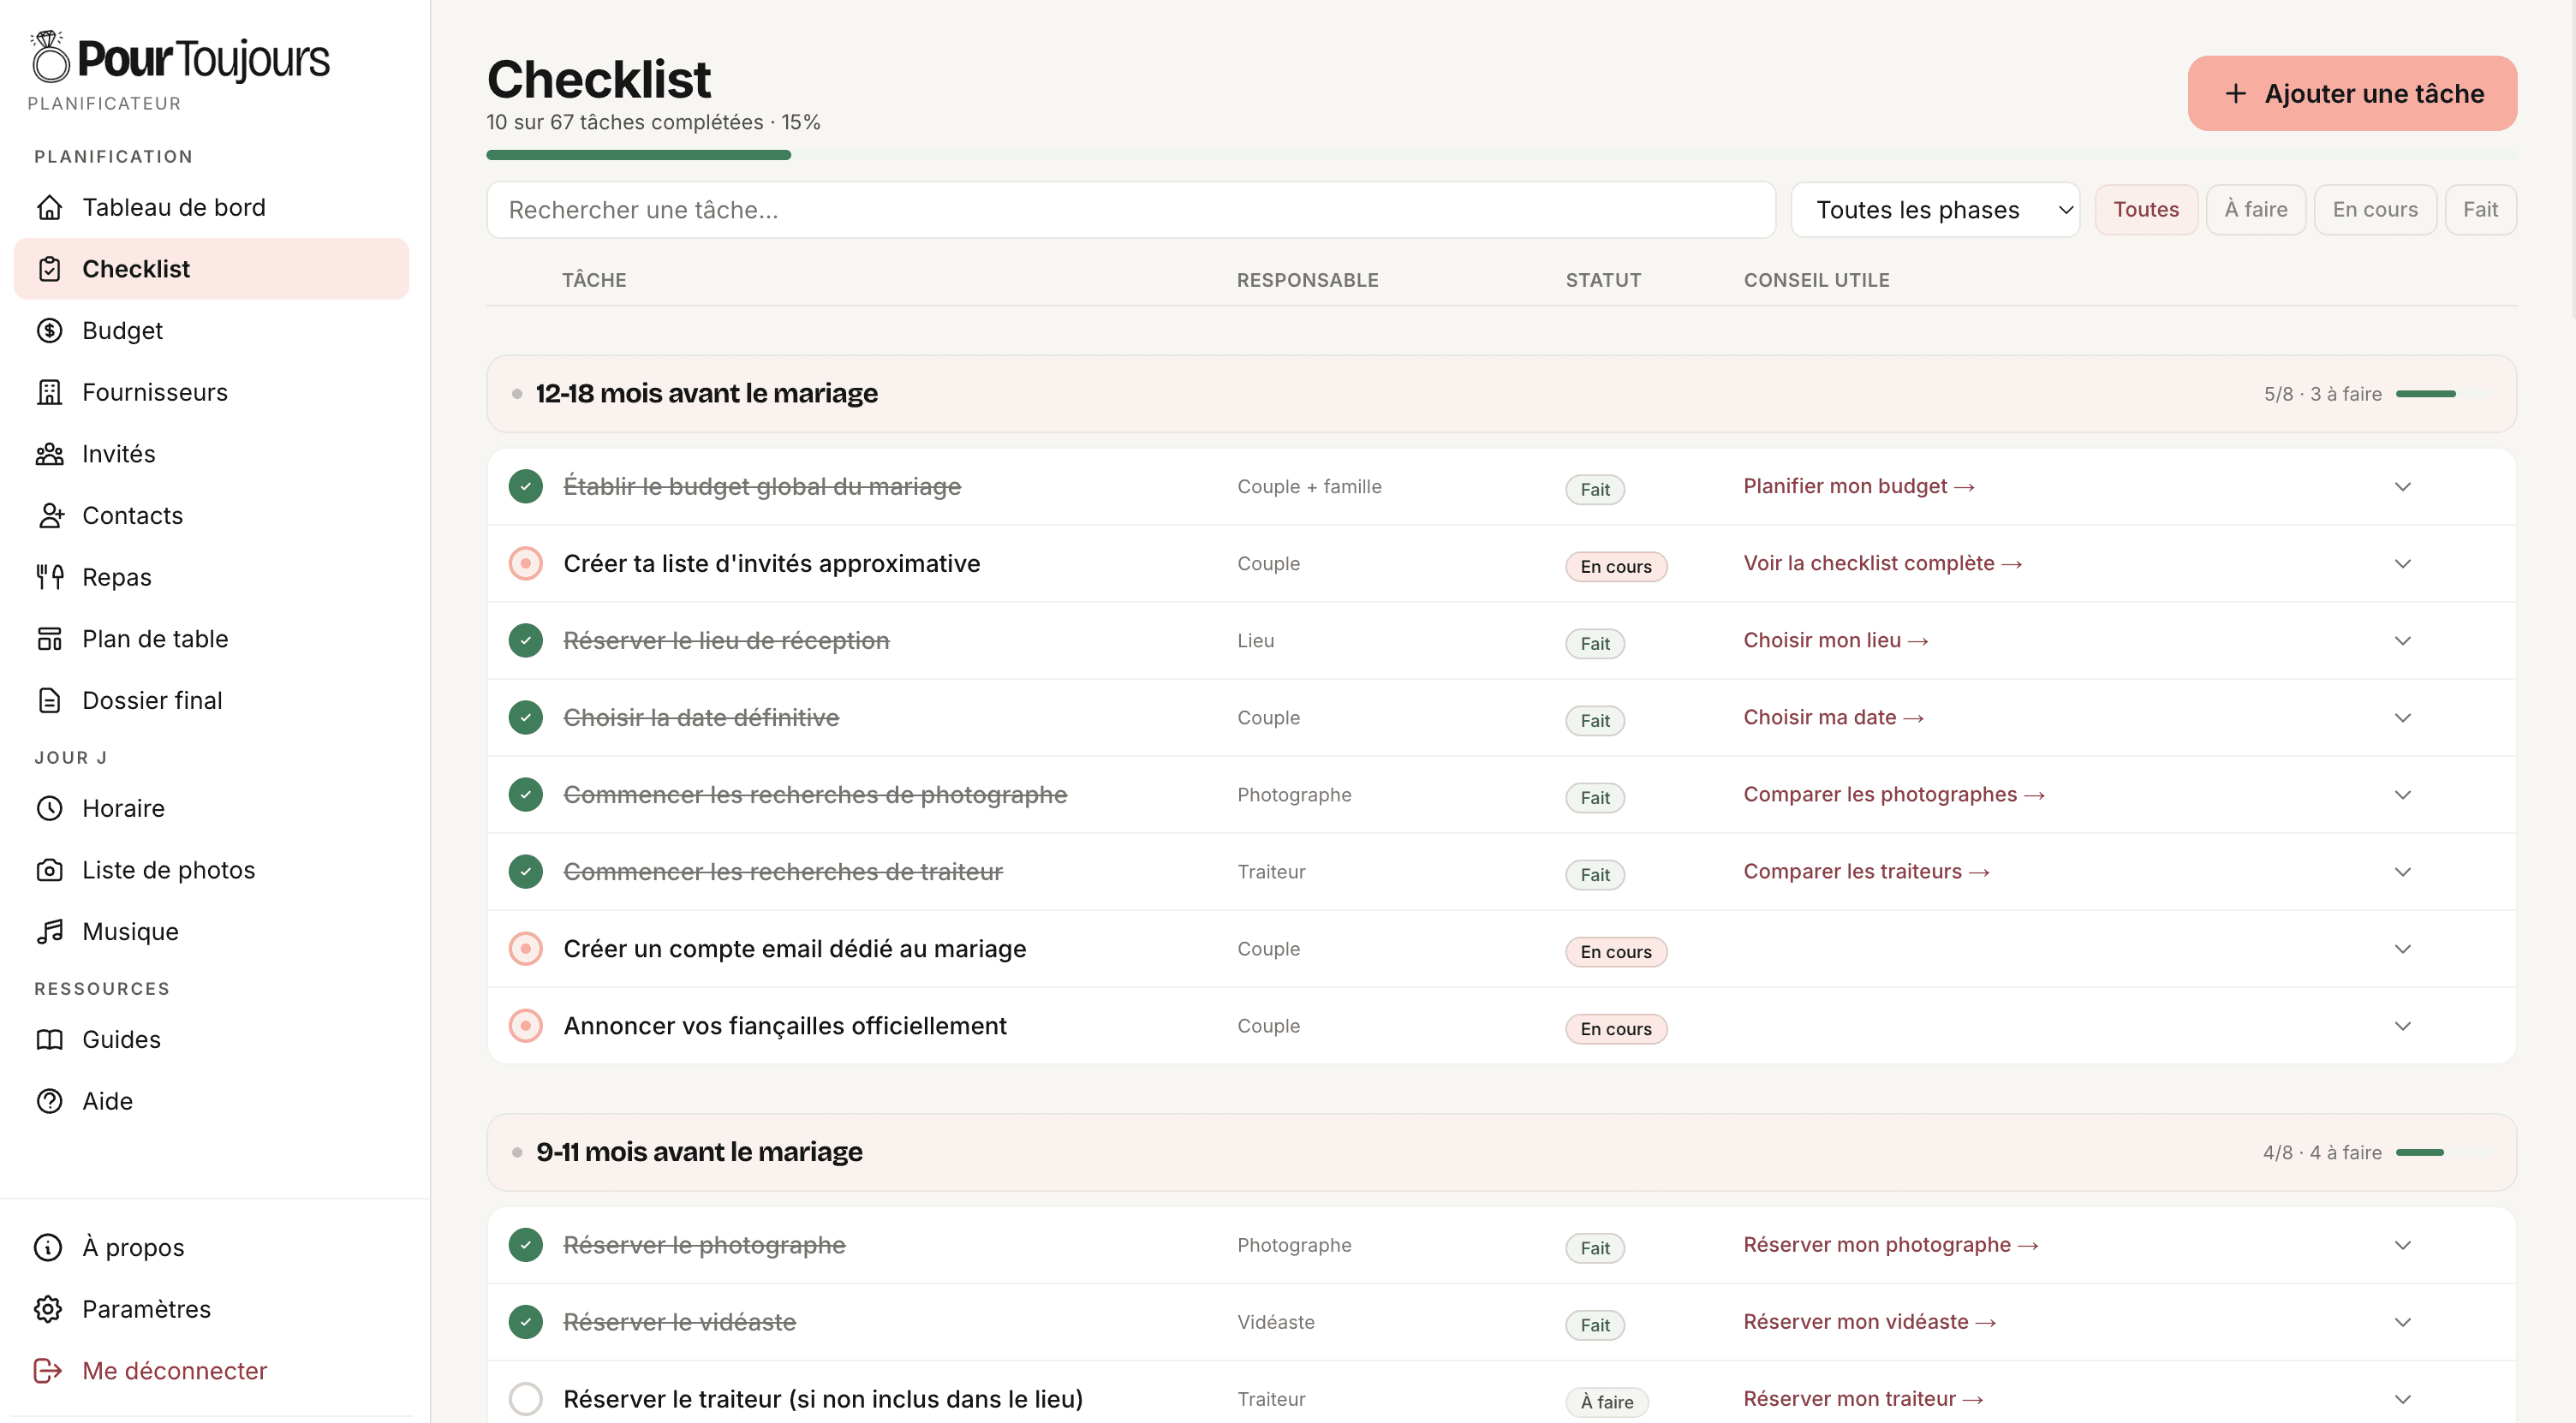Select the 'Fait' filter tab
2576x1423 pixels.
pos(2480,210)
